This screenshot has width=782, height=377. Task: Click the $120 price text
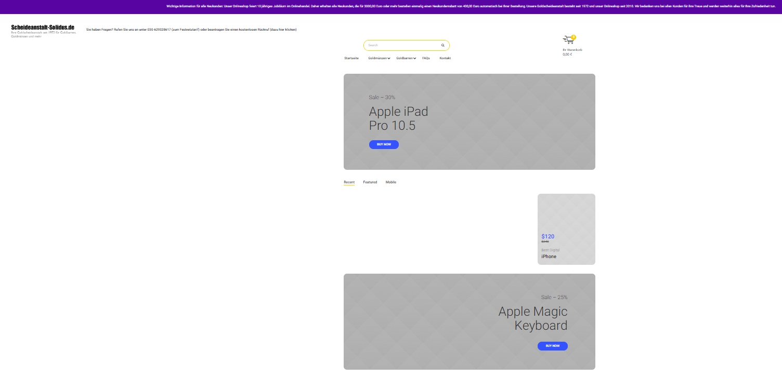(x=548, y=236)
